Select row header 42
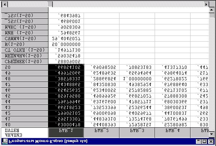The height and width of the screenshot is (146, 216). point(25,113)
